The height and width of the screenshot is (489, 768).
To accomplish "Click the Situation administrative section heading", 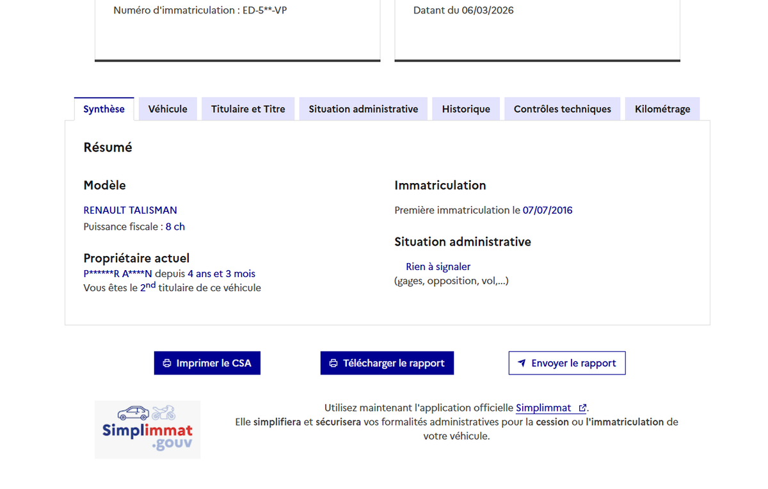I will click(463, 241).
